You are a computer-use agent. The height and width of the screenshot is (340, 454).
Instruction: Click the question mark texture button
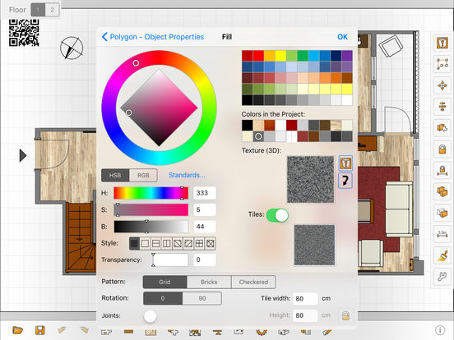(345, 181)
